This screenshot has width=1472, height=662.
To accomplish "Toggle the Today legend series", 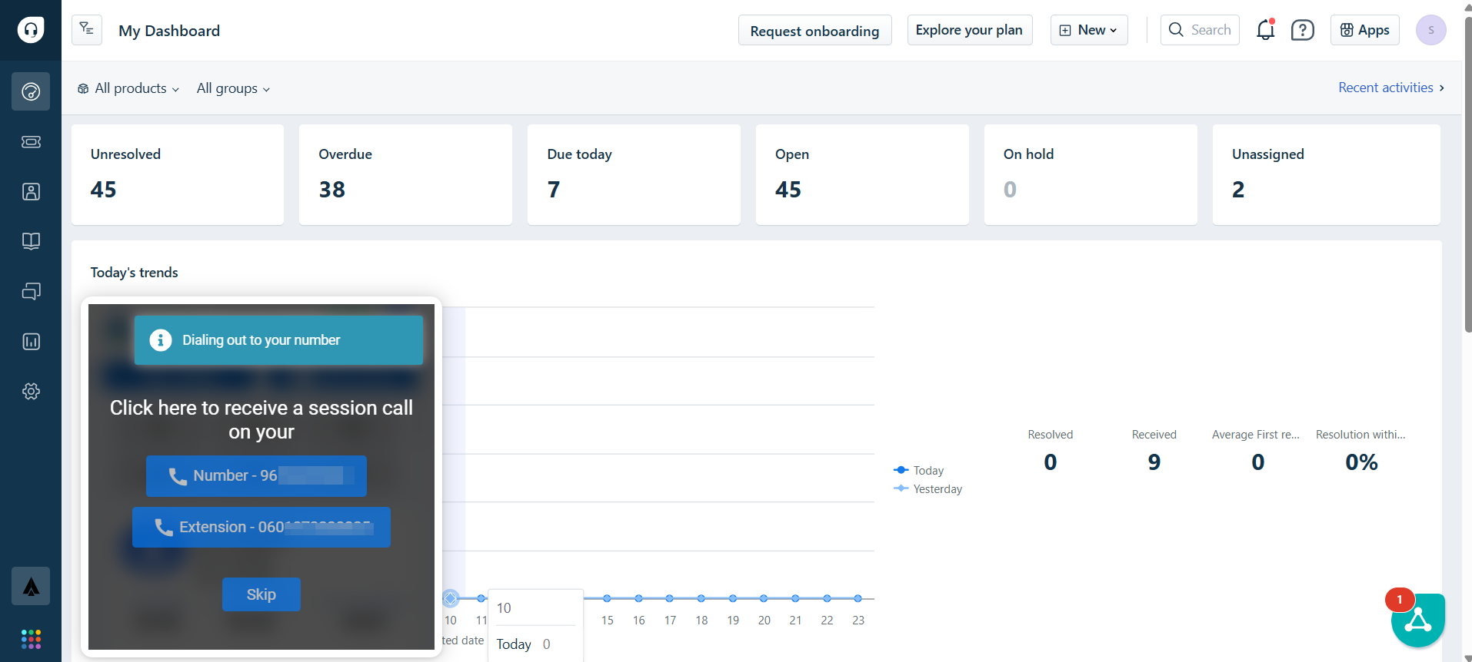I will [x=918, y=470].
